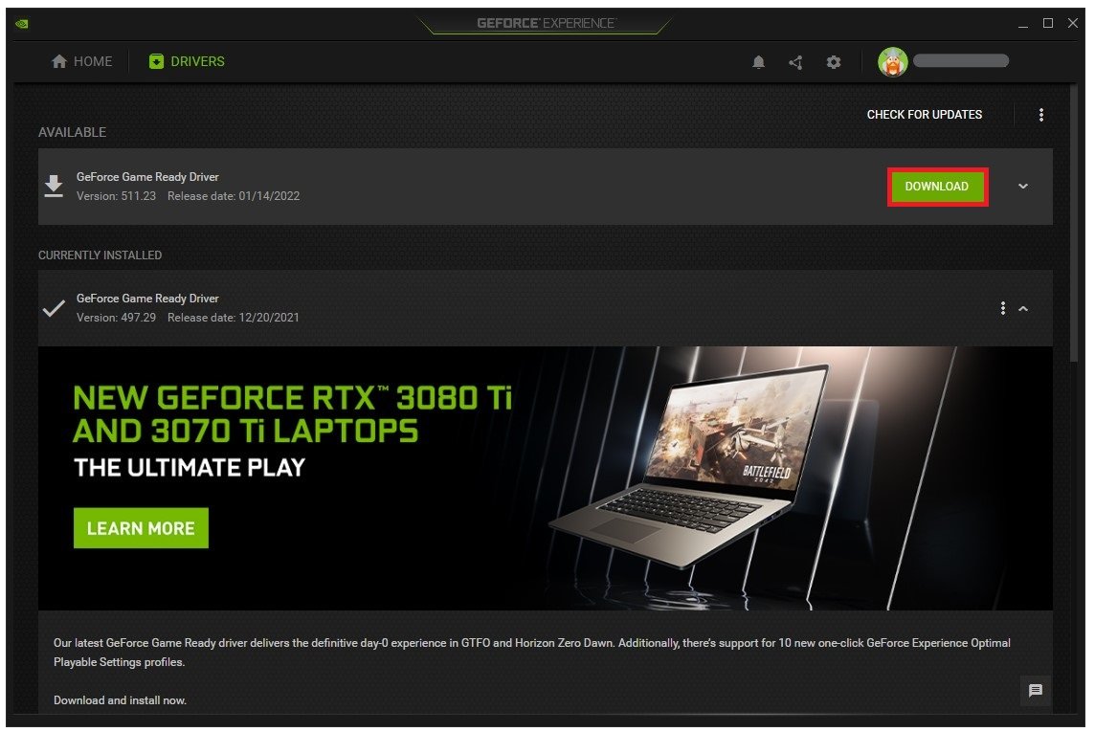Screen dimensions: 1095x732
Task: Open the three-dot menu beside Check for Updates
Action: (1040, 115)
